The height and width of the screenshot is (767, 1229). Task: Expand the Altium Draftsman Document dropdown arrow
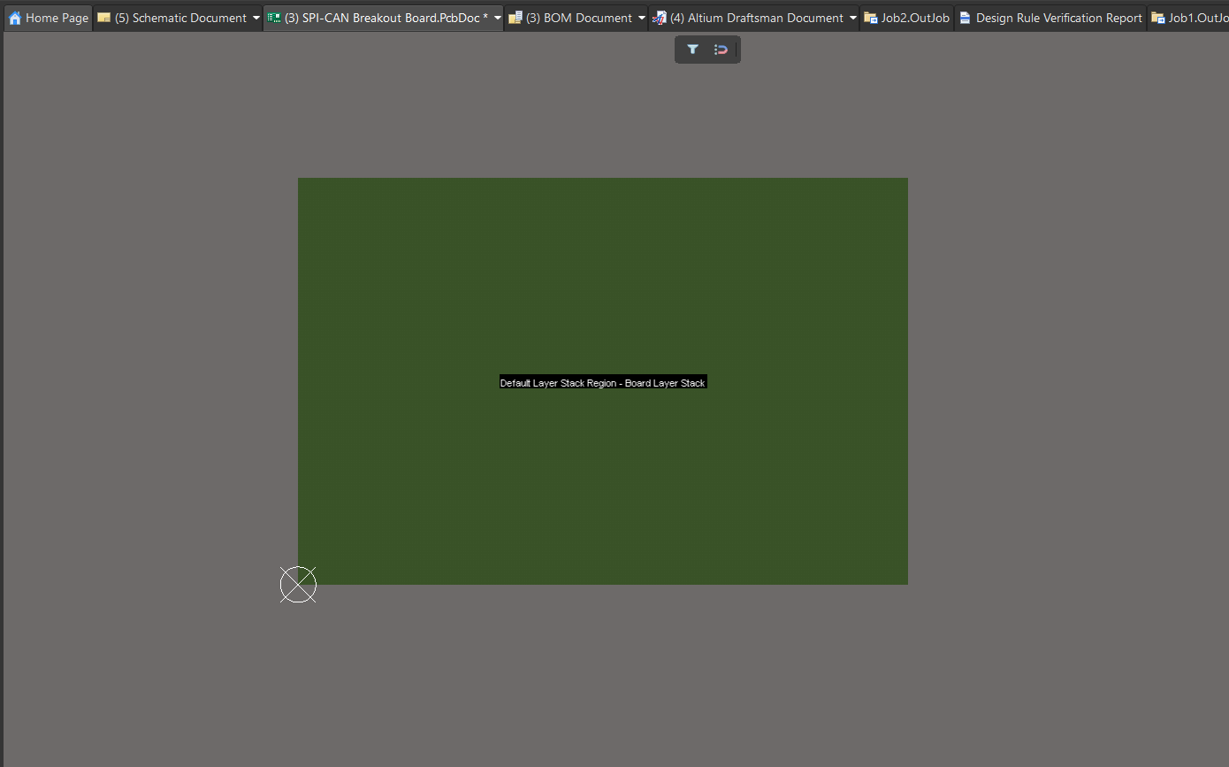click(853, 18)
